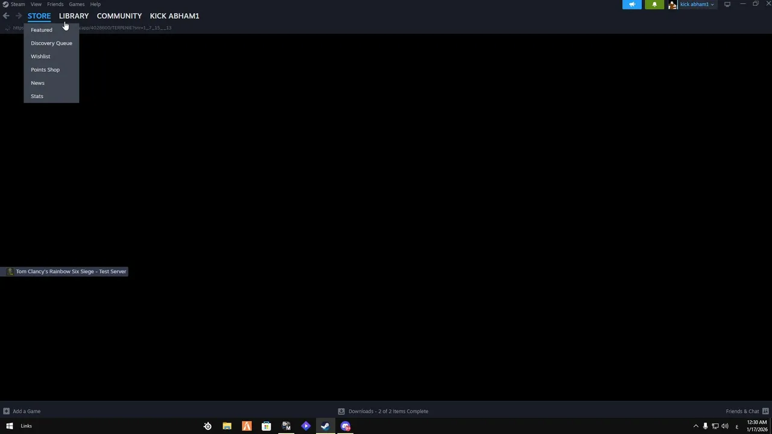This screenshot has width=772, height=434.
Task: Click the Friends & Chat icon
Action: pyautogui.click(x=765, y=411)
